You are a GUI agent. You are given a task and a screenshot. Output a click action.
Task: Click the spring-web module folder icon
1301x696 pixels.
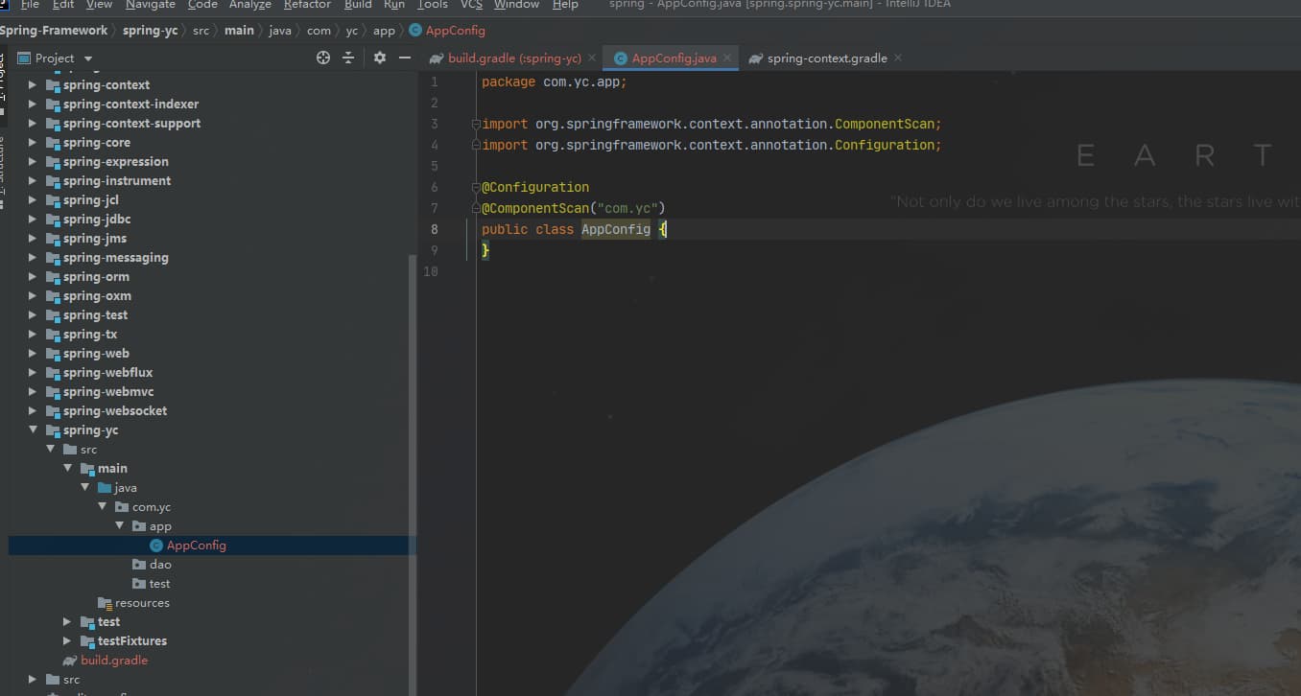coord(53,354)
